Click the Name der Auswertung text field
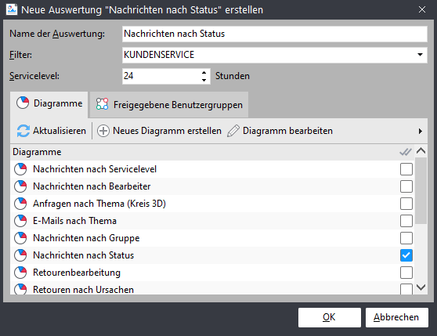 pyautogui.click(x=275, y=34)
